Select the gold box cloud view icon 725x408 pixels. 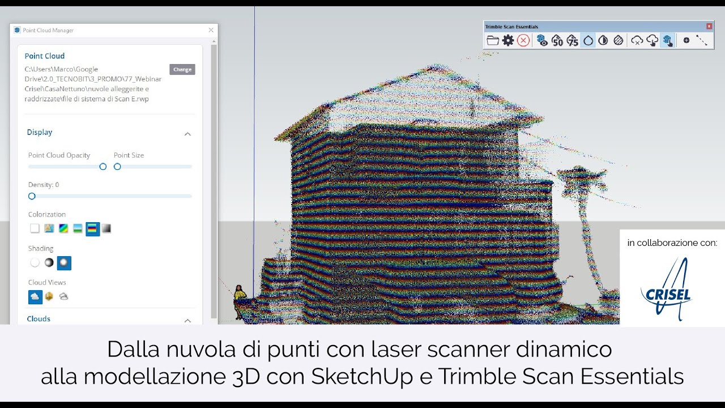pos(49,296)
